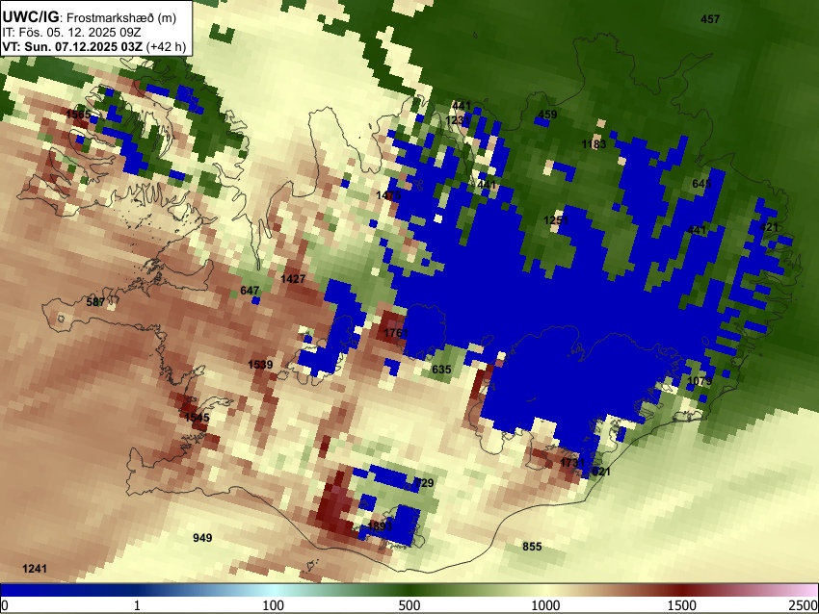Click the 1241 map value

coord(35,569)
